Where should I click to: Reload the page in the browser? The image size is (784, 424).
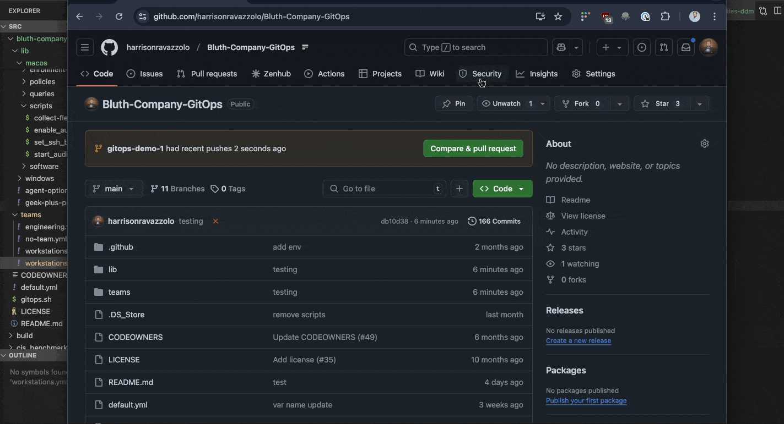[119, 16]
